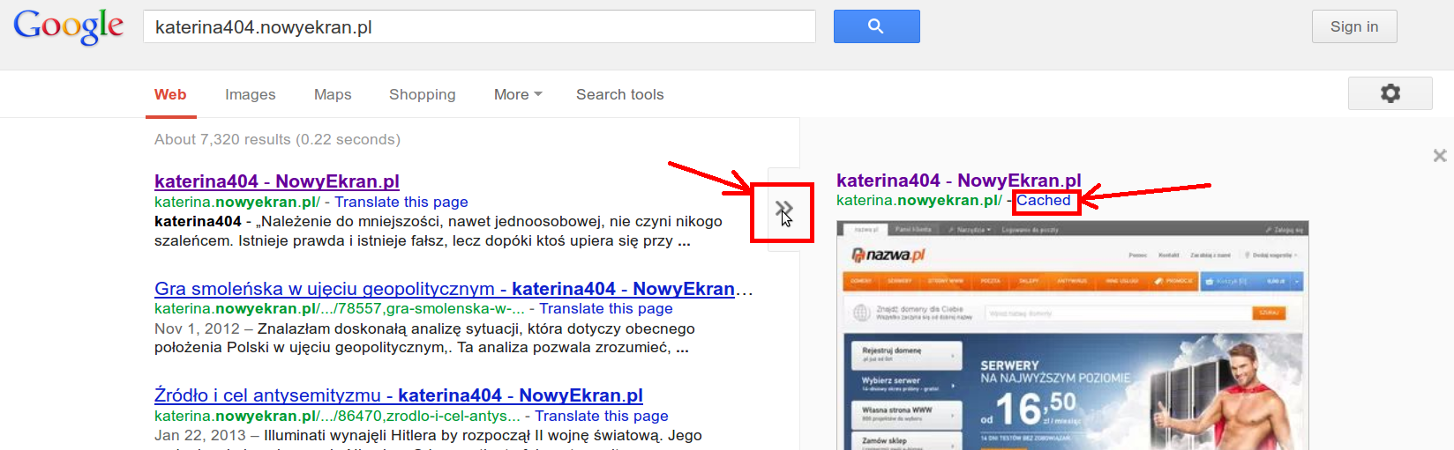Expand Search tools options
Image resolution: width=1454 pixels, height=450 pixels.
click(x=619, y=94)
